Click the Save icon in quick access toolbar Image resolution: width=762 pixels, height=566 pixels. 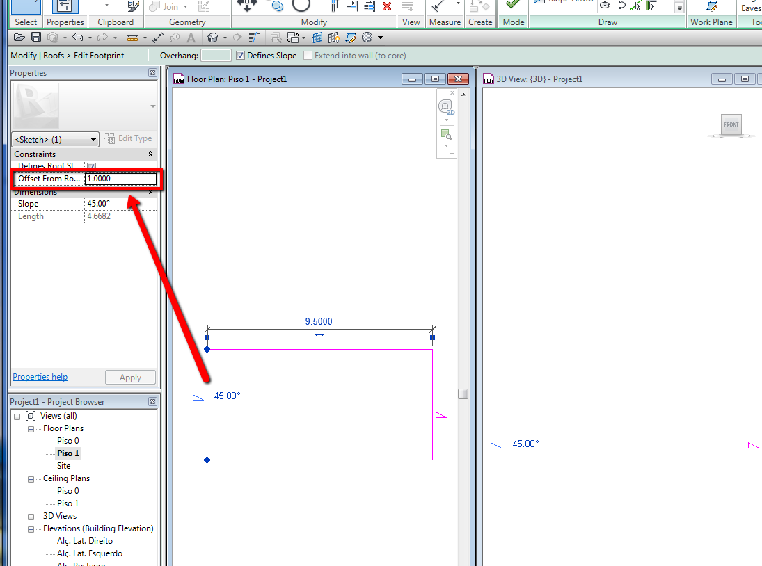[x=36, y=37]
